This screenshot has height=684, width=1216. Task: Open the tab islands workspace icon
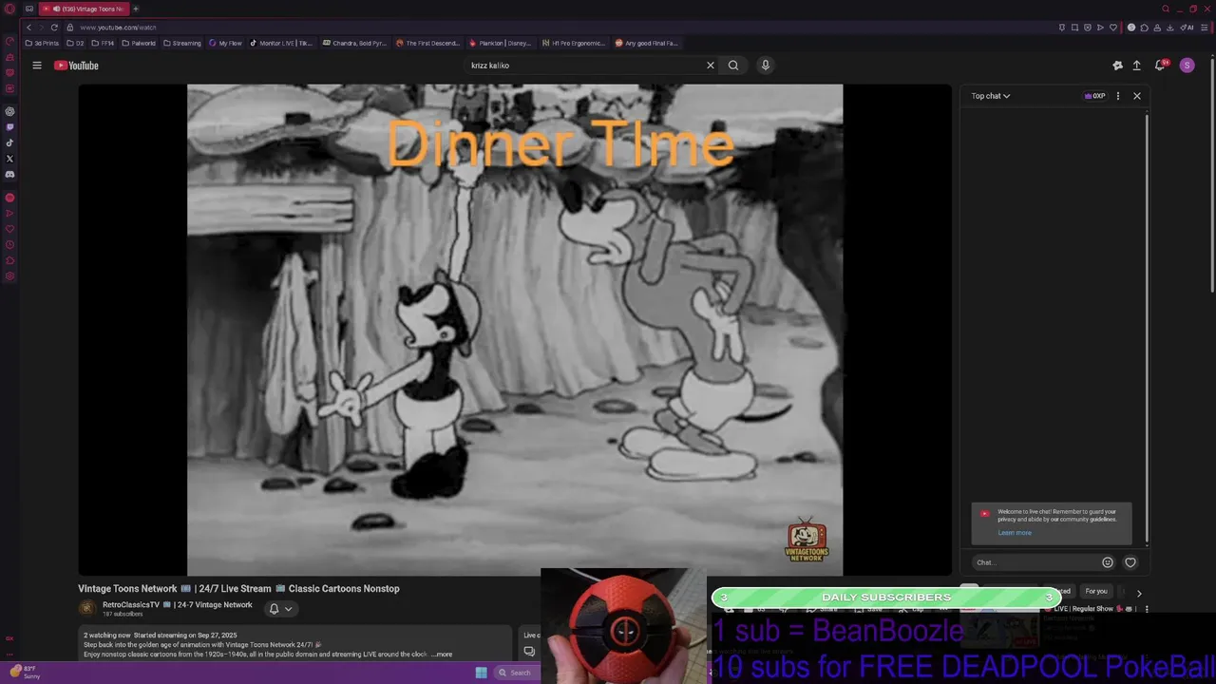[x=28, y=9]
